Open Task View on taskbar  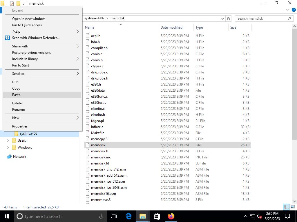pyautogui.click(x=114, y=216)
